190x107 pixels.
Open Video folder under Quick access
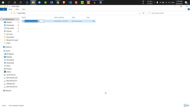pyautogui.click(x=8, y=43)
